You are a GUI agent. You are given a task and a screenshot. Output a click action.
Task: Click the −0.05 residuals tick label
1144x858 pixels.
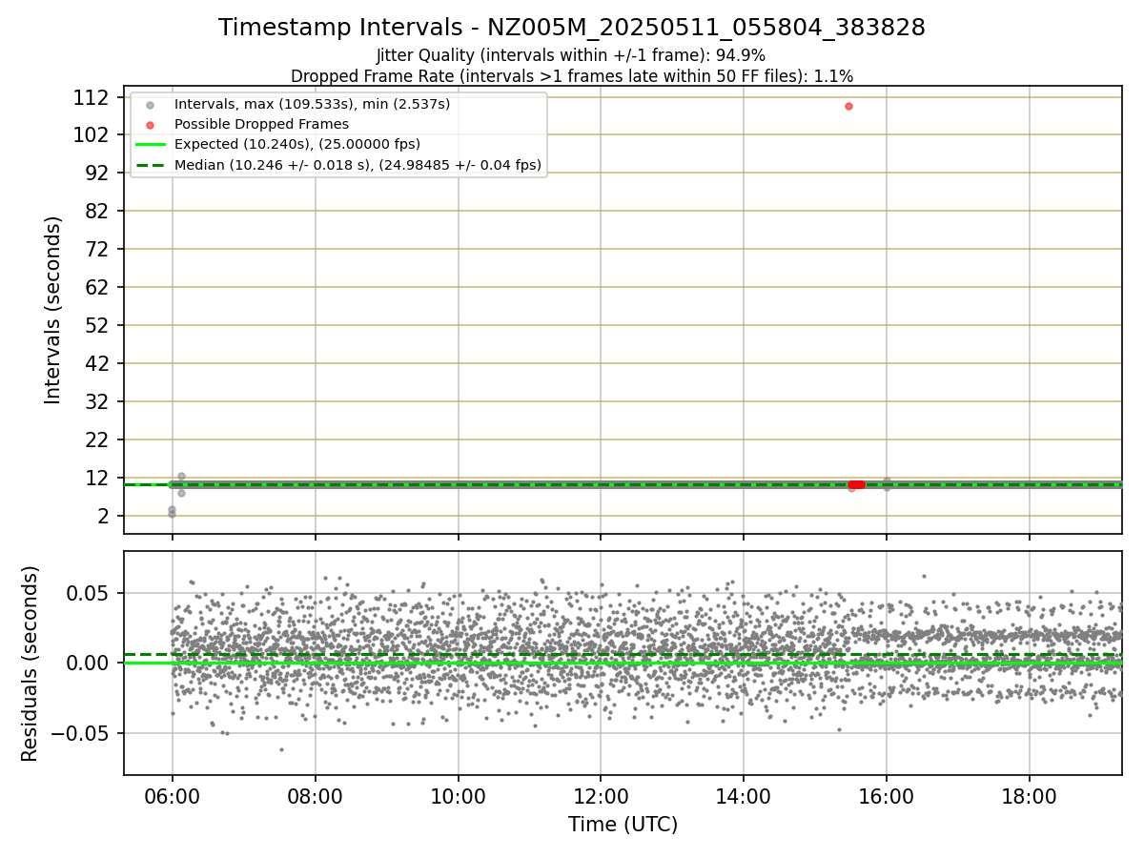point(82,733)
